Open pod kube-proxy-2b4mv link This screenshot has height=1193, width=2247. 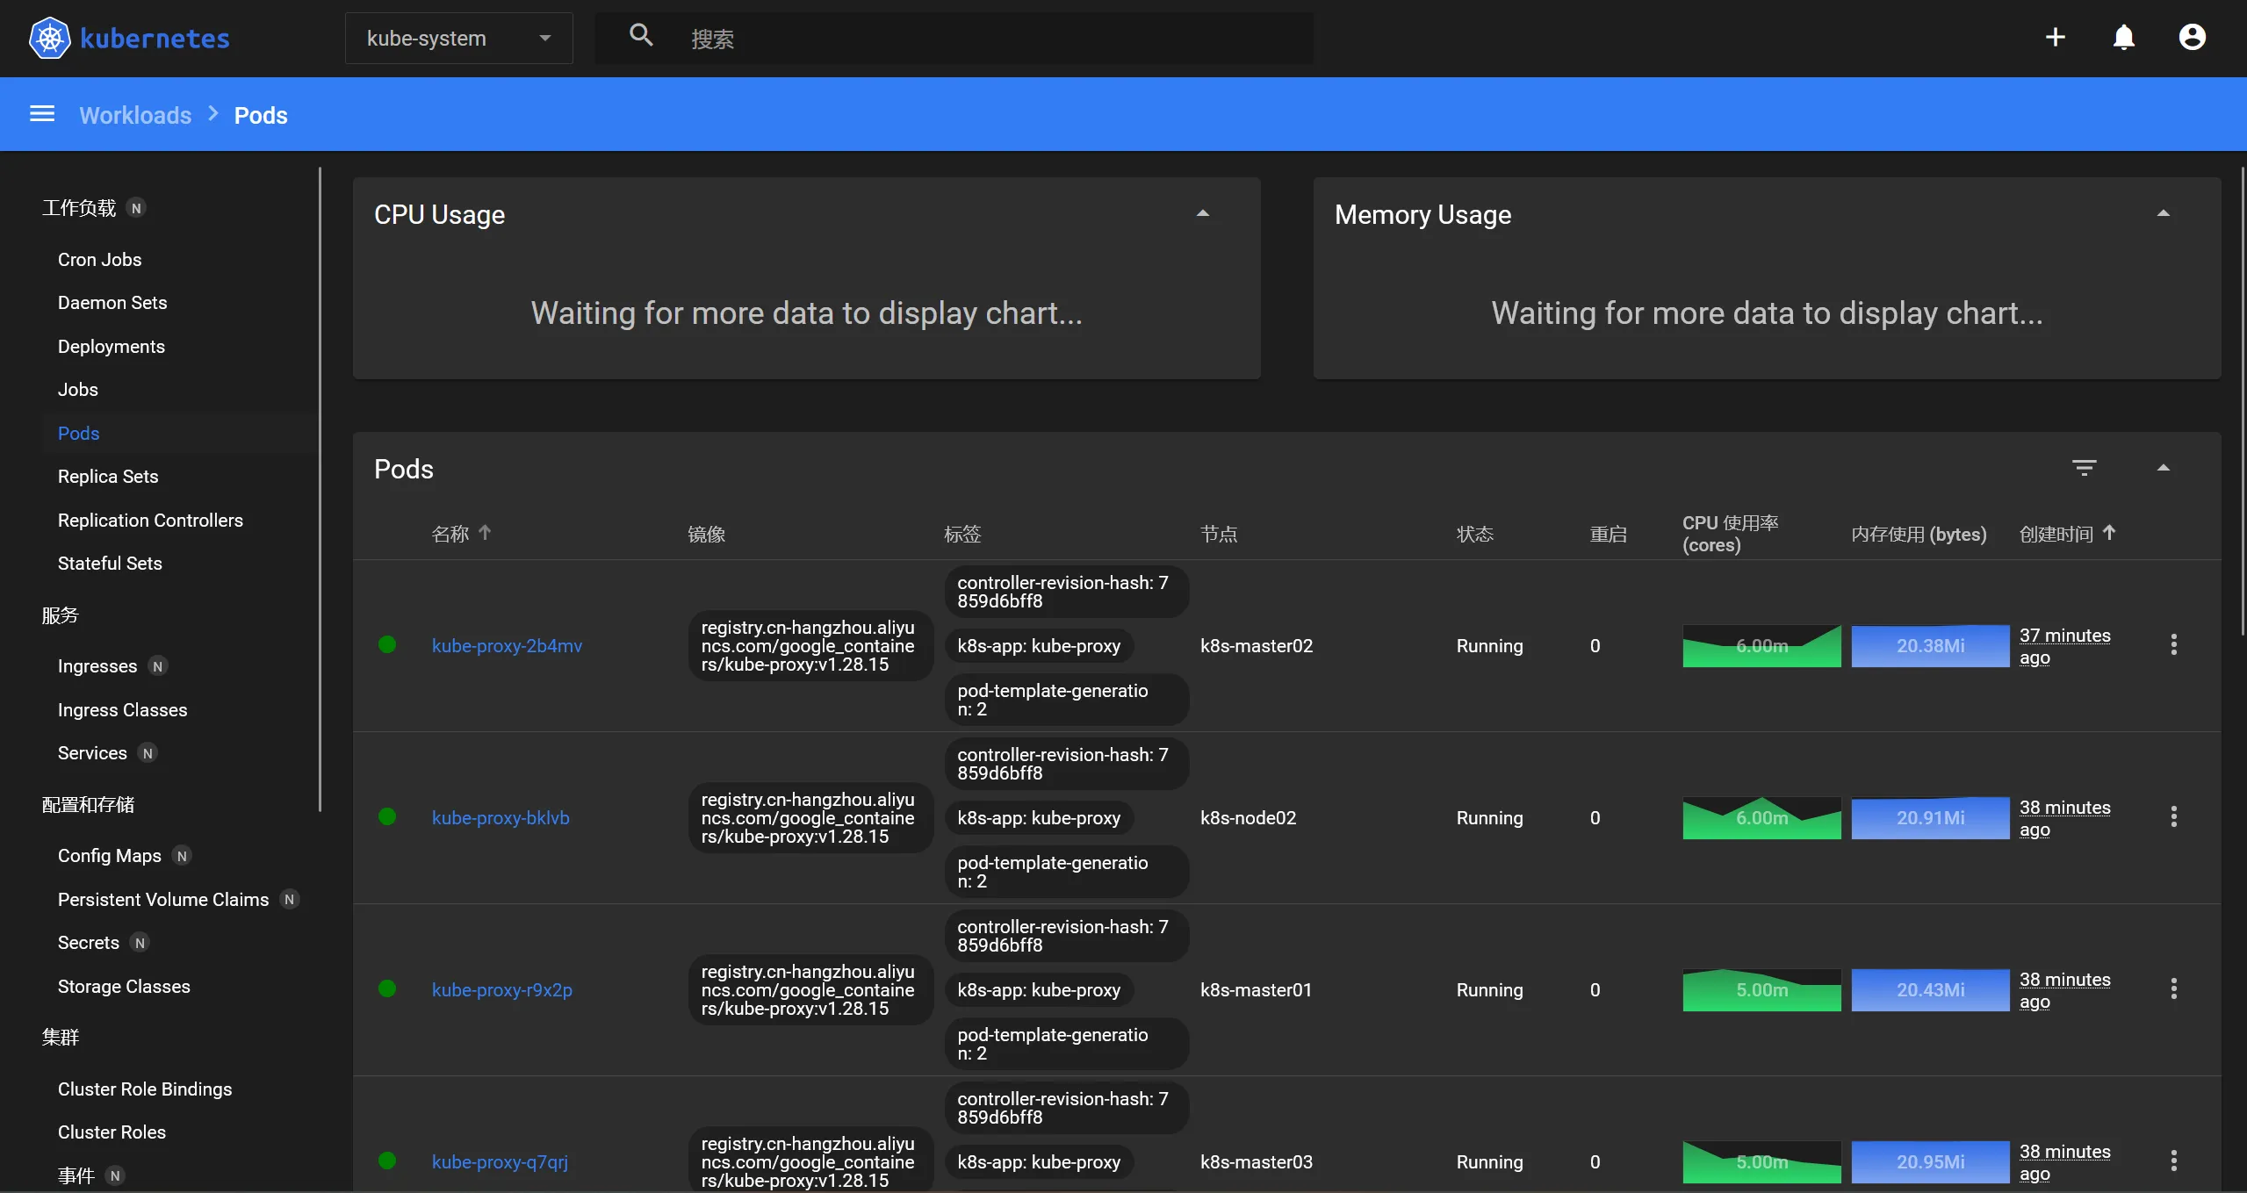tap(507, 646)
